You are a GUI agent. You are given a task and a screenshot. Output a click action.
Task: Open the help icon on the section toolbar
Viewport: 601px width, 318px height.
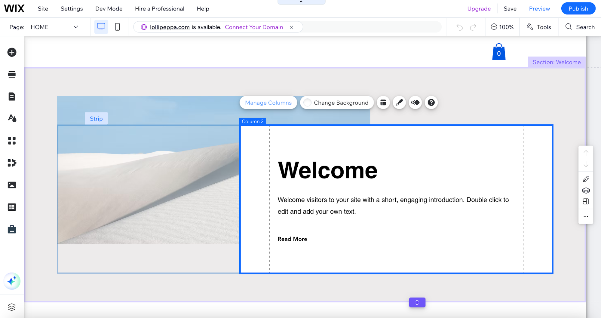[431, 102]
